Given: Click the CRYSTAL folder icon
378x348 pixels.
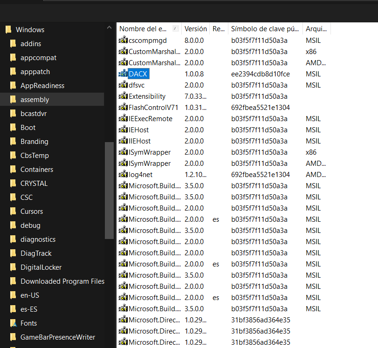Looking at the screenshot, I should (x=13, y=184).
